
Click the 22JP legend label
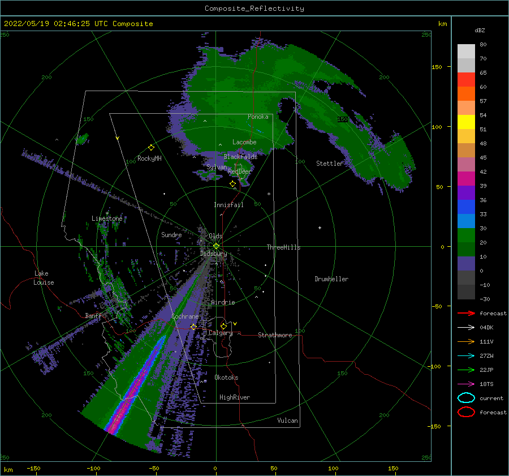coord(486,370)
